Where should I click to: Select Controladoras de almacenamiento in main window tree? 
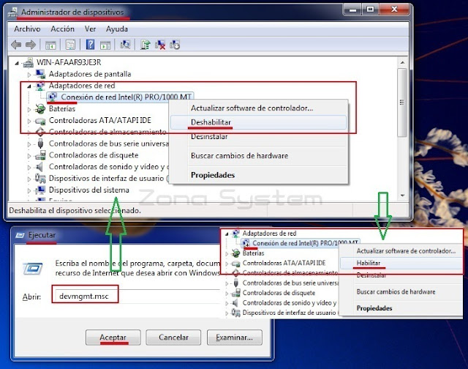pyautogui.click(x=107, y=132)
